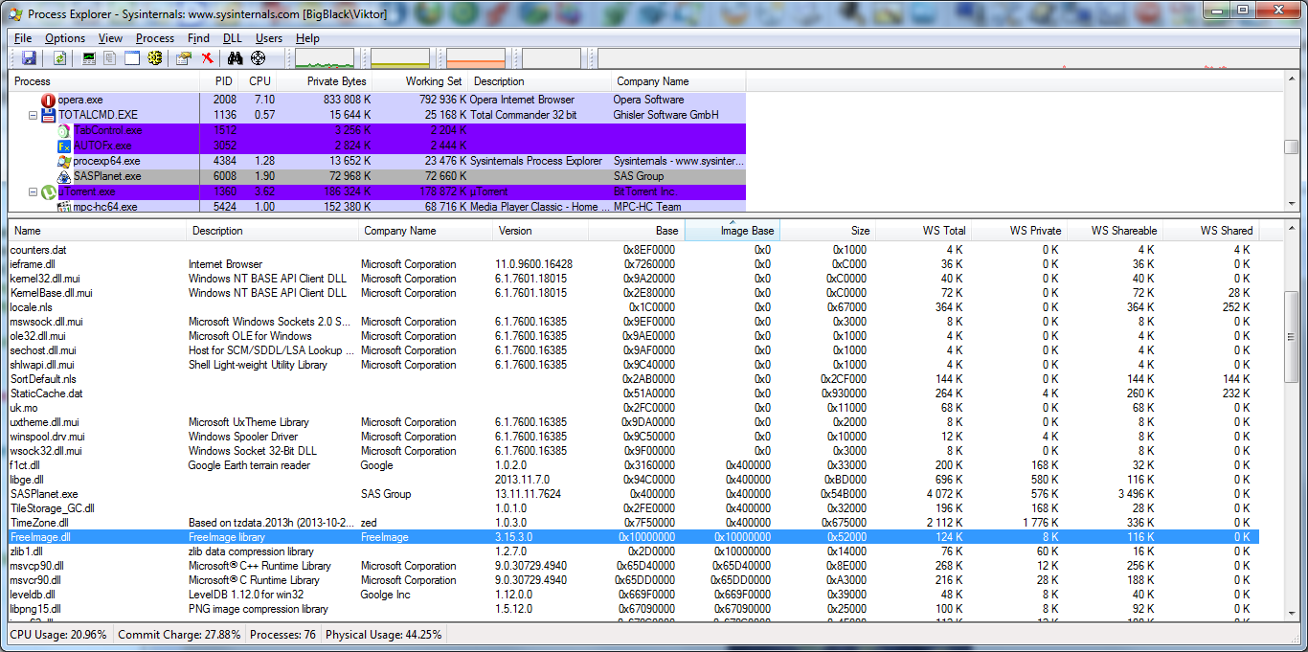Image resolution: width=1308 pixels, height=652 pixels.
Task: Open the DLL menu
Action: 233,38
